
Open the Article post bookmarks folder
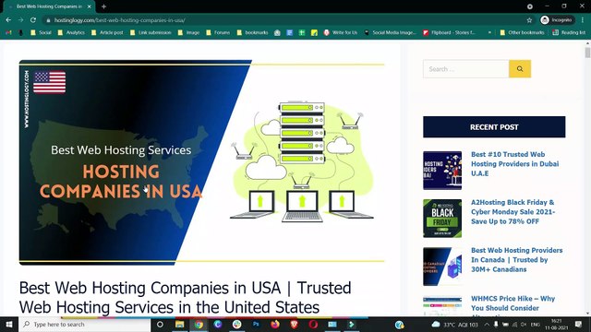[107, 33]
